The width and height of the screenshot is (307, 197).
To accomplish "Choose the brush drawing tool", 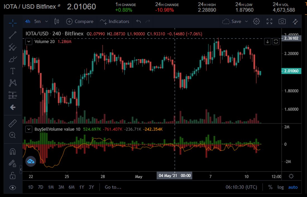I will point(13,59).
